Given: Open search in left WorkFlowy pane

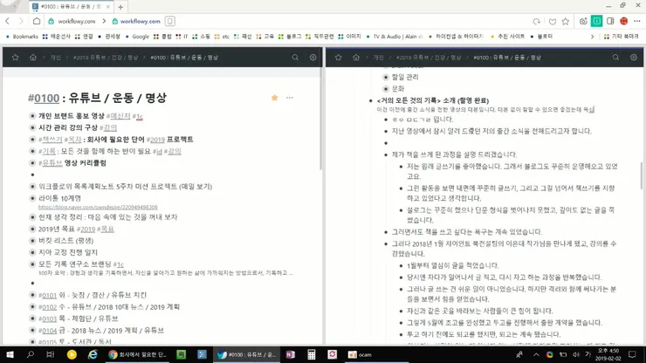Looking at the screenshot, I should pos(295,58).
